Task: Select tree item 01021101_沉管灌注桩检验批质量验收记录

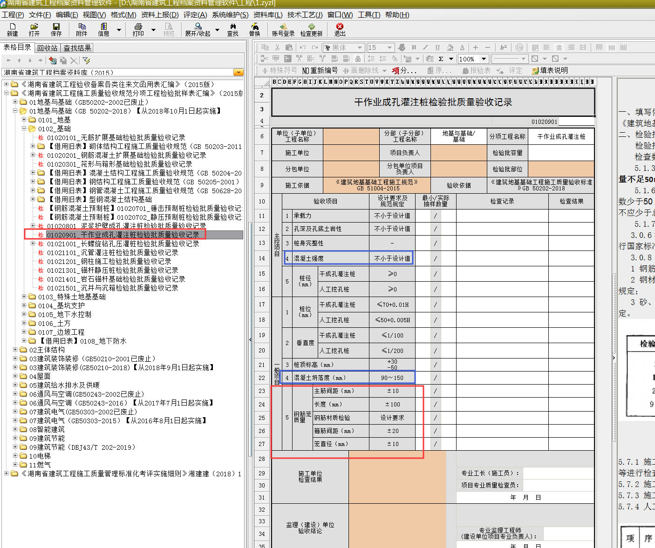Action: pyautogui.click(x=112, y=252)
